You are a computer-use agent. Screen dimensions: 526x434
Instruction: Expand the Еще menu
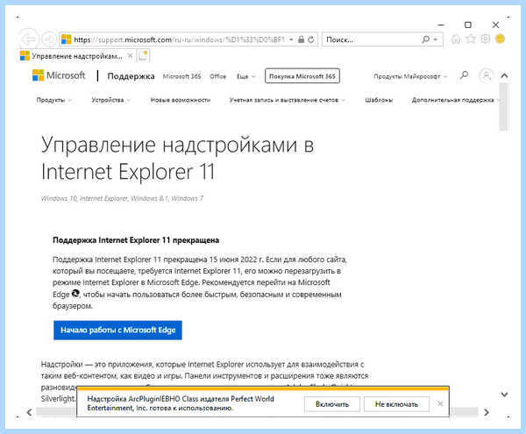(245, 76)
